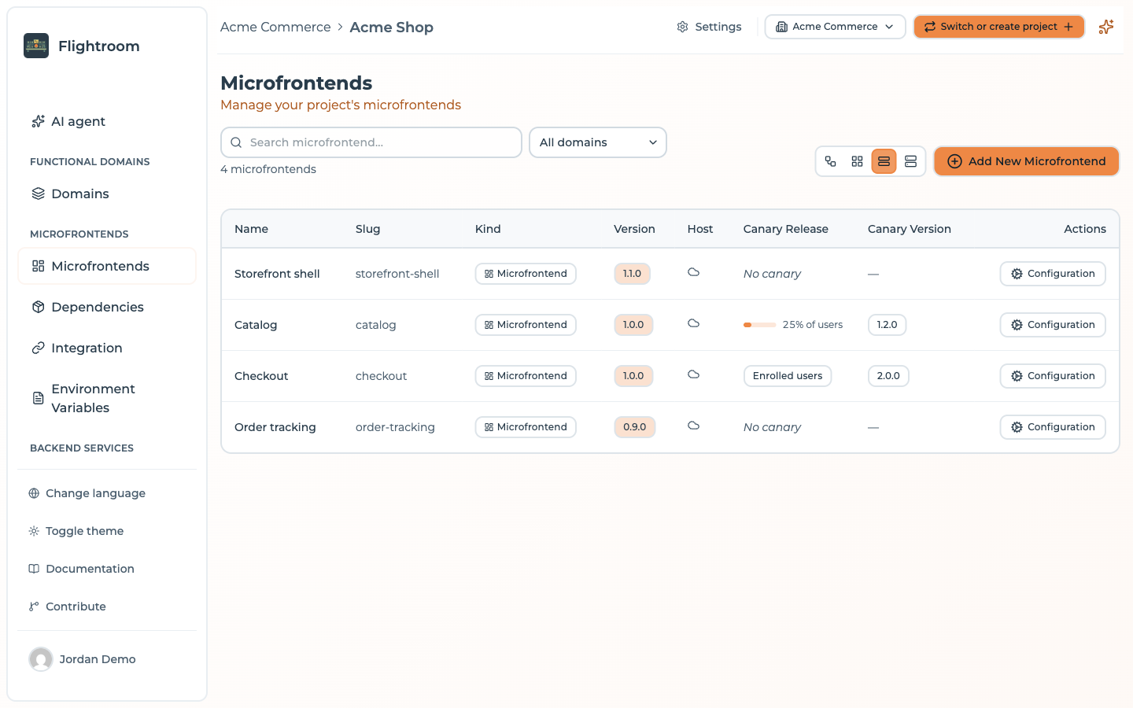Image resolution: width=1133 pixels, height=708 pixels.
Task: Click cloud host icon for Checkout
Action: click(x=693, y=375)
